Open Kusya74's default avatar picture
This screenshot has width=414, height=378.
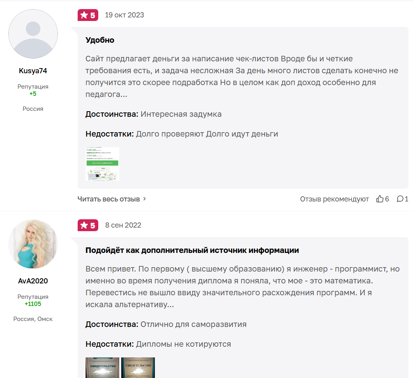click(33, 34)
